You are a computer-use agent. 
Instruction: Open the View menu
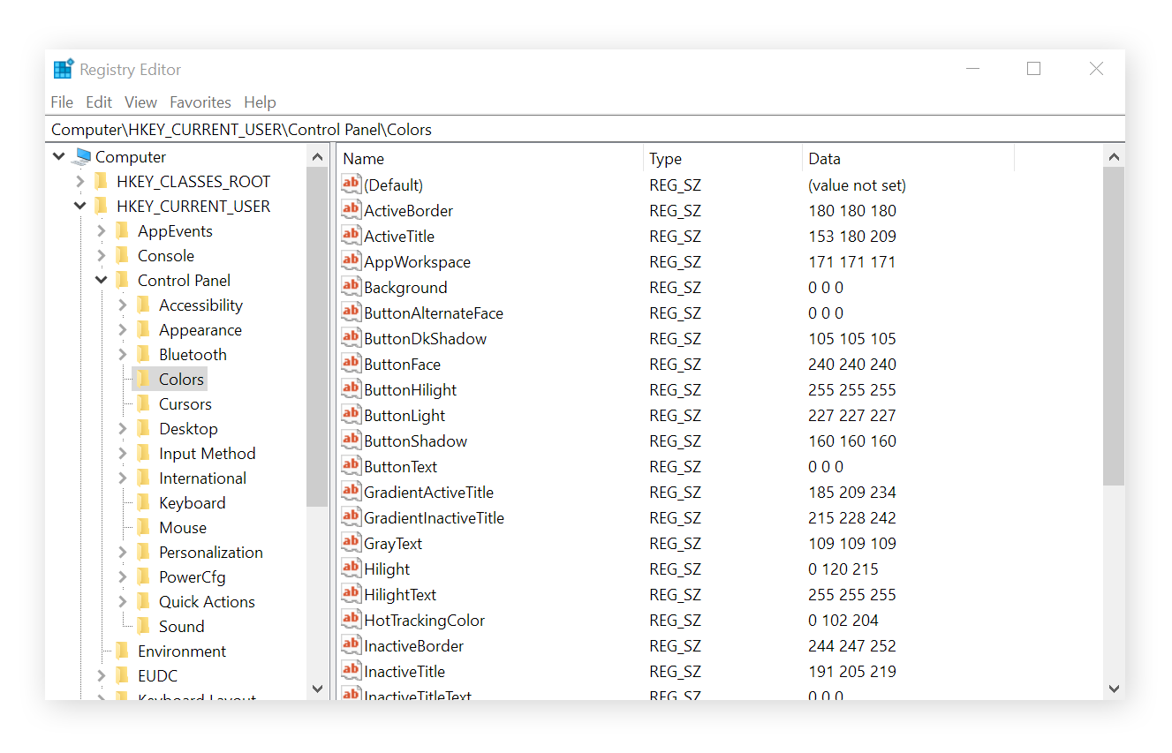point(140,102)
